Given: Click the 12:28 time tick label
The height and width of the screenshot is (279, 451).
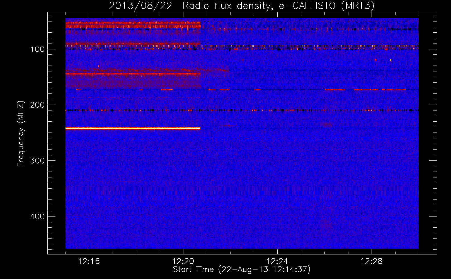Looking at the screenshot, I should click(x=372, y=261).
